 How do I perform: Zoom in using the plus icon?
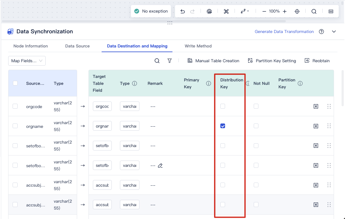point(285,11)
